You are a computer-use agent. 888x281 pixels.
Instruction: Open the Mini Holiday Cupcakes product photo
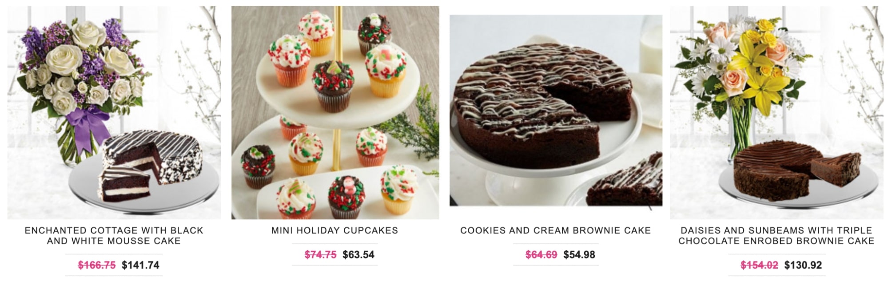(x=335, y=112)
